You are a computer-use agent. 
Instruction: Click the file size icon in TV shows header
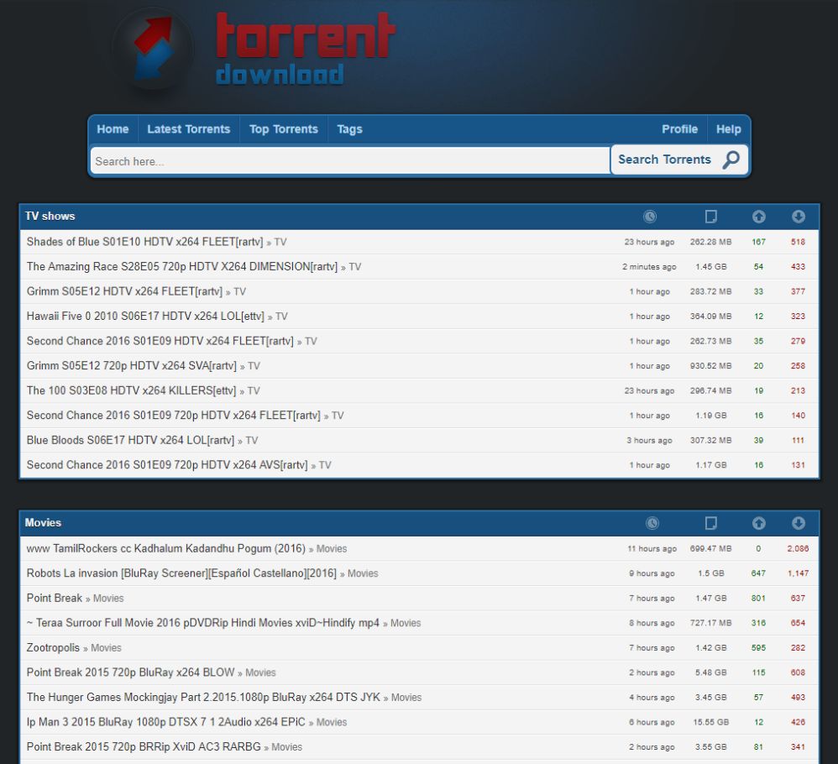click(711, 217)
